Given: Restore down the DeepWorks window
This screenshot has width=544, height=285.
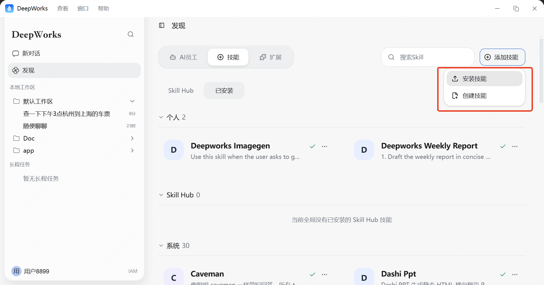Looking at the screenshot, I should 516,8.
